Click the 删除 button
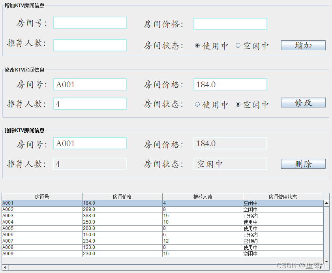332x273 pixels. (x=303, y=164)
